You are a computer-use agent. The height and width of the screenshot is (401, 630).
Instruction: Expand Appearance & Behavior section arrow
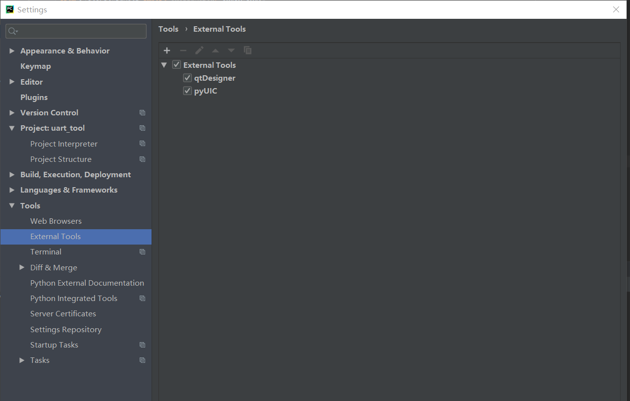point(12,51)
